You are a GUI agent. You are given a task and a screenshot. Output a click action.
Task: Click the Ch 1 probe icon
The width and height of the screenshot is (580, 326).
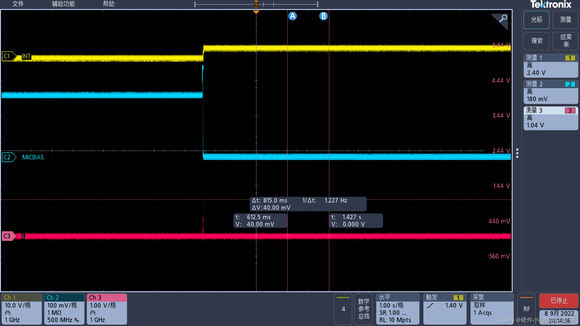8,313
